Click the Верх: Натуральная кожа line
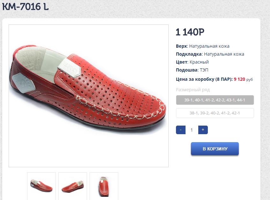 pyautogui.click(x=202, y=46)
